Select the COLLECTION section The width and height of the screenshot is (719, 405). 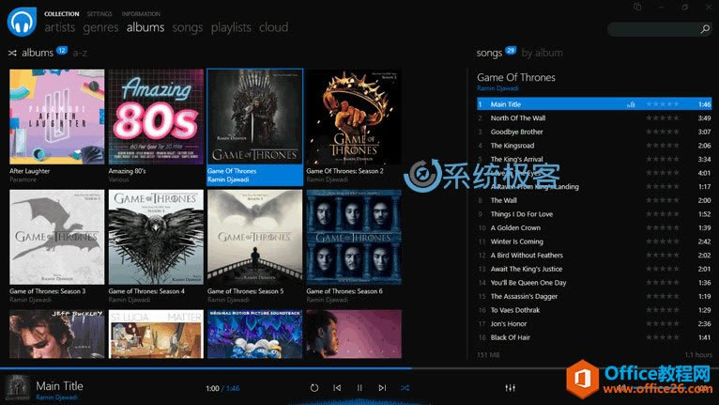61,14
